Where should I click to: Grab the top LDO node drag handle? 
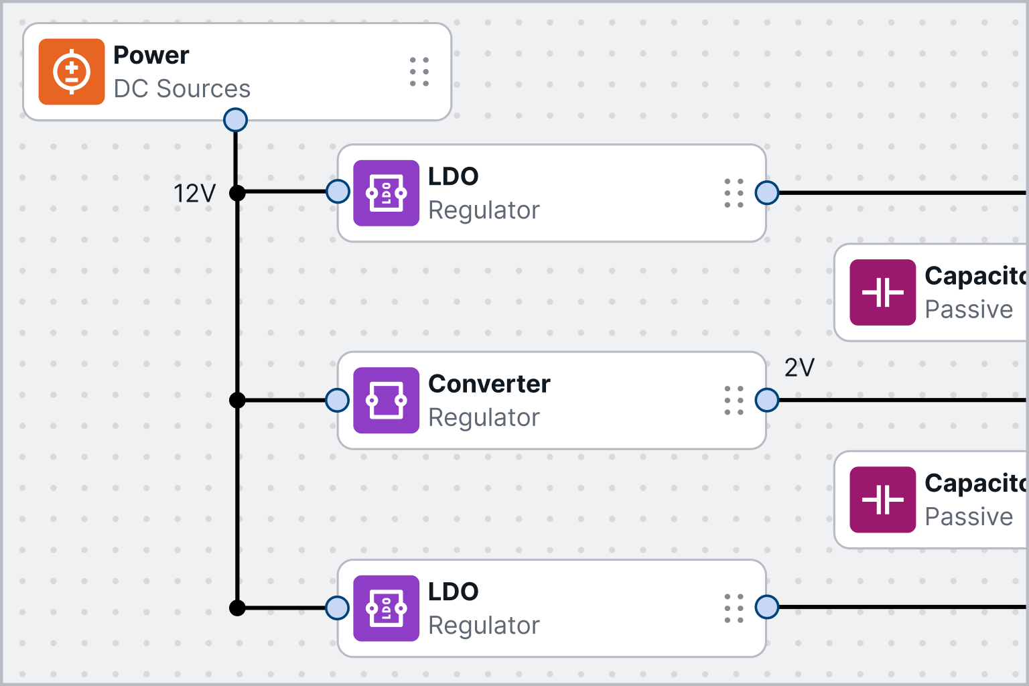pyautogui.click(x=734, y=193)
